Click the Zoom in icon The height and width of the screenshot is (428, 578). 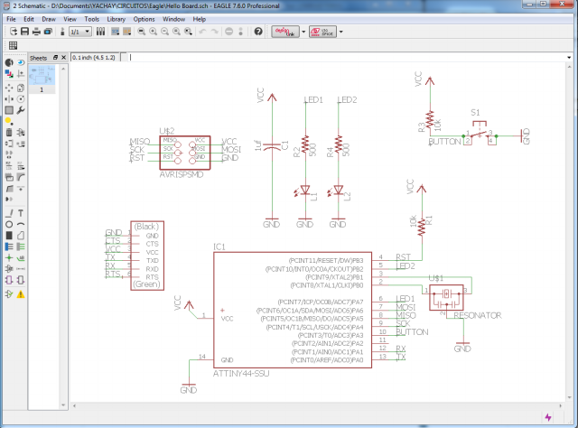153,32
